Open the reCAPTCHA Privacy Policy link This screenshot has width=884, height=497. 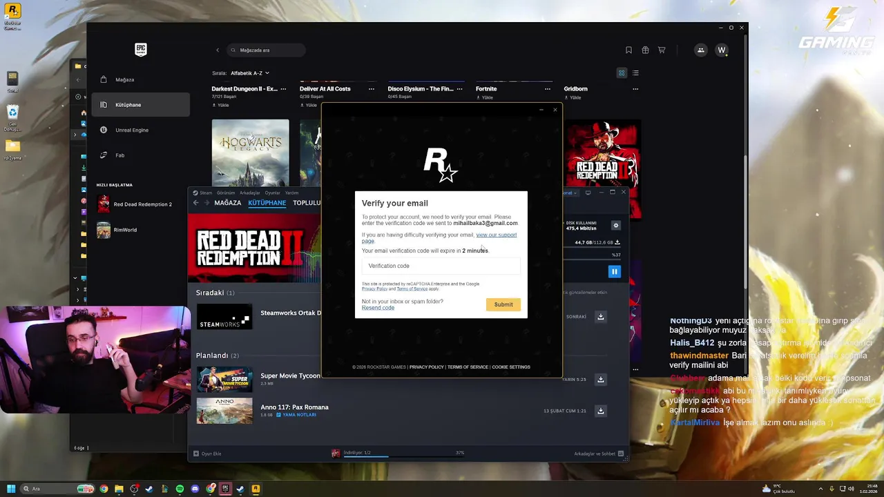click(374, 289)
